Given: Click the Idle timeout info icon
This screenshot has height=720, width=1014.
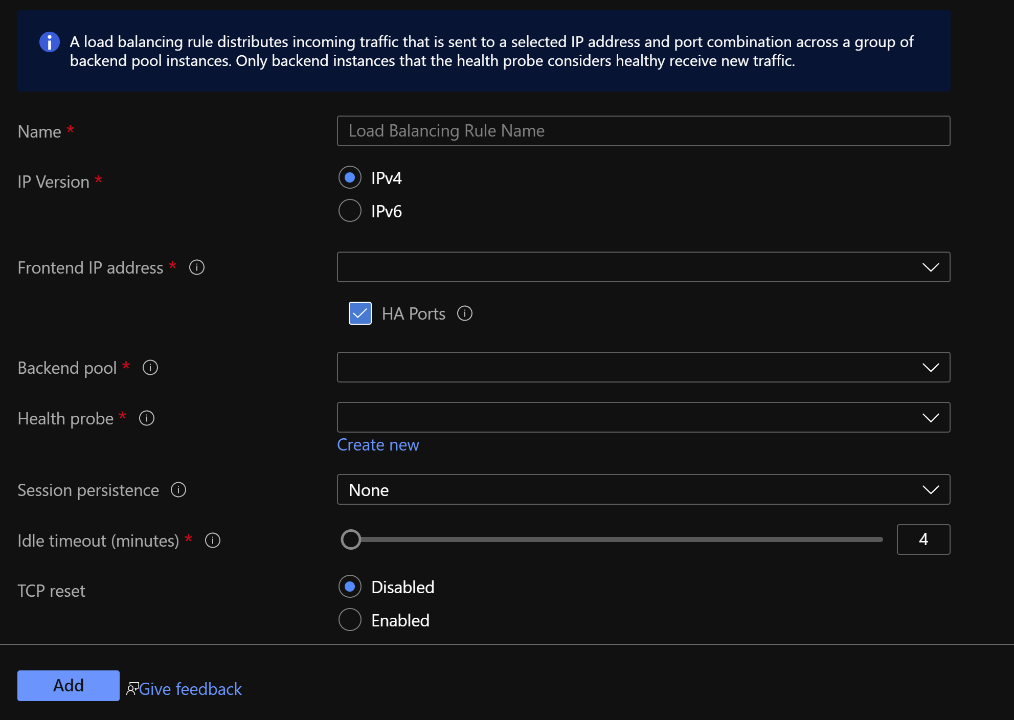Looking at the screenshot, I should pos(213,541).
